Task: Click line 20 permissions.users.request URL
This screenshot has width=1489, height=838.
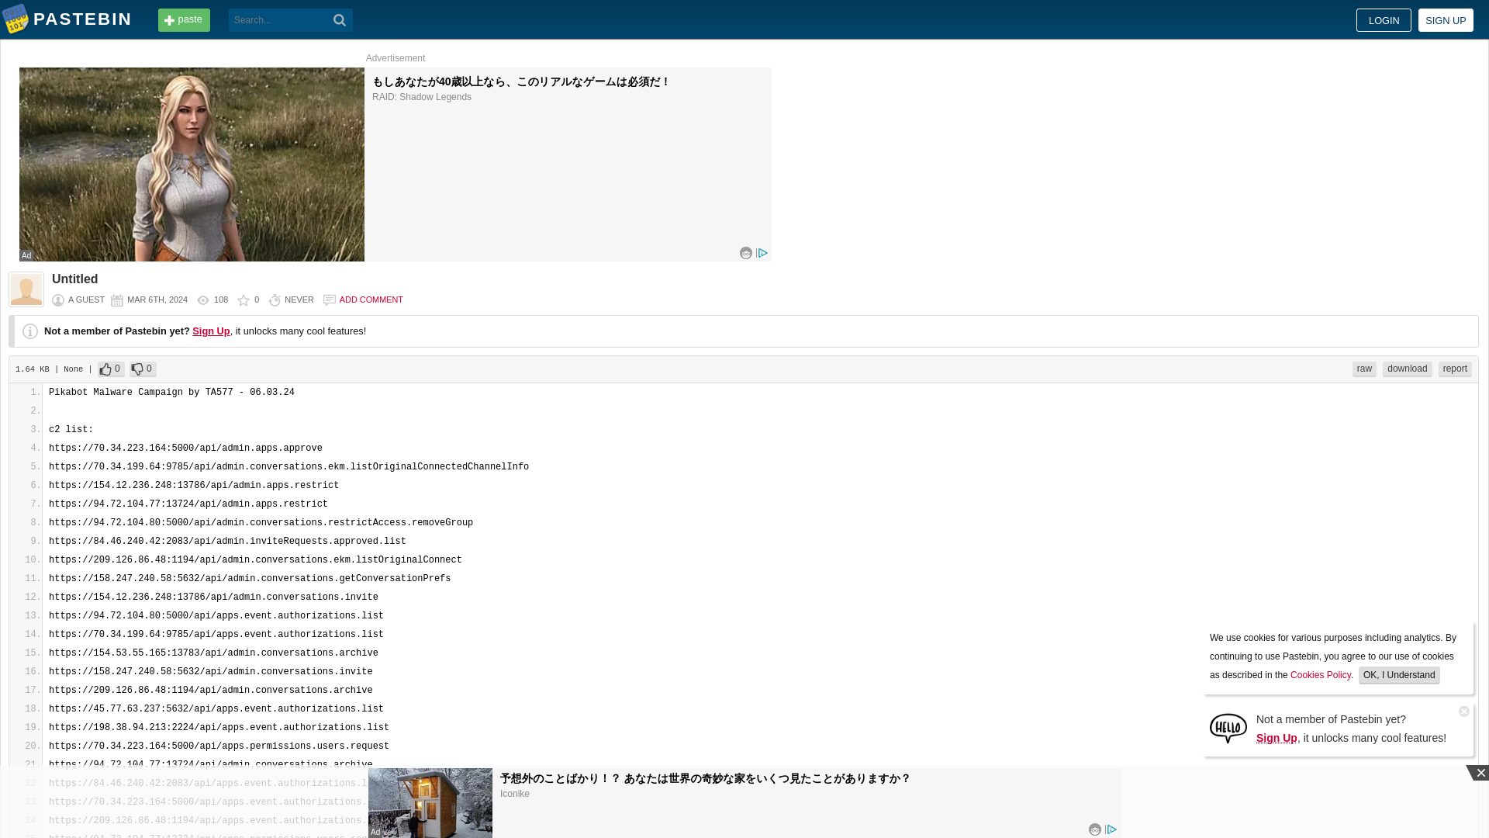Action: pos(219,746)
